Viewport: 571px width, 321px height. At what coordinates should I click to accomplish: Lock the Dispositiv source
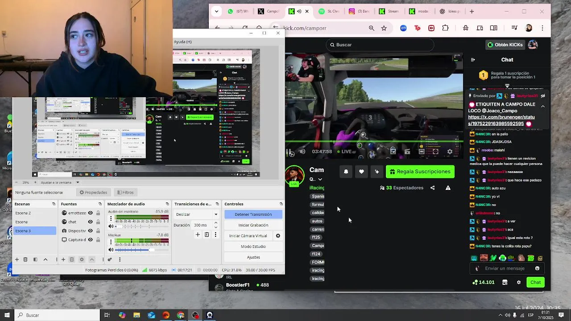[98, 230]
